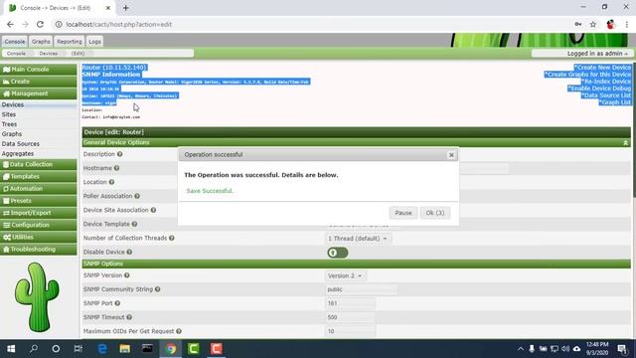
Task: Click the Re-Index Device link
Action: coord(606,82)
